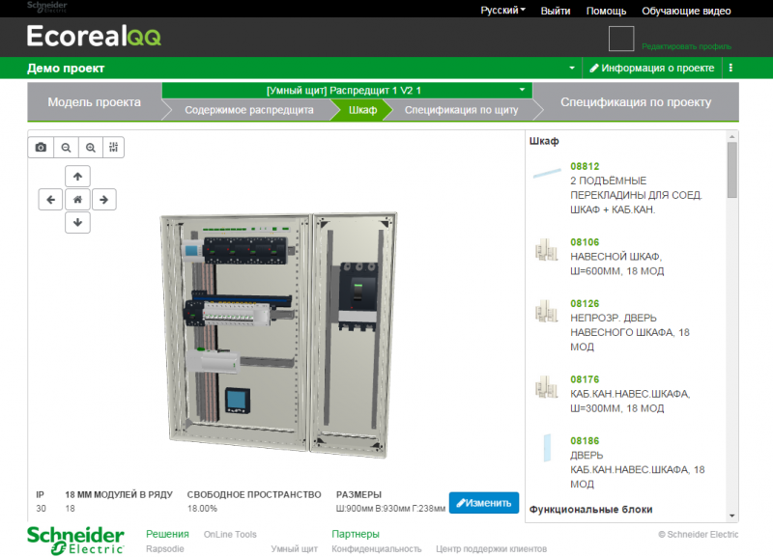The height and width of the screenshot is (557, 773).
Task: Click the parts list scrollbar thumb
Action: 732,170
